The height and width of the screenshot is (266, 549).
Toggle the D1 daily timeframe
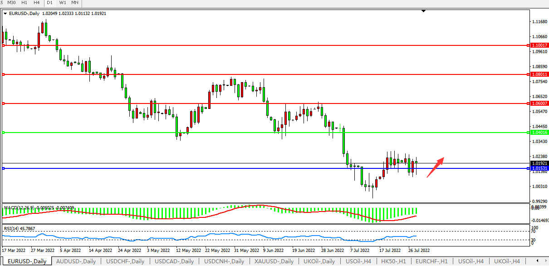(x=50, y=3)
